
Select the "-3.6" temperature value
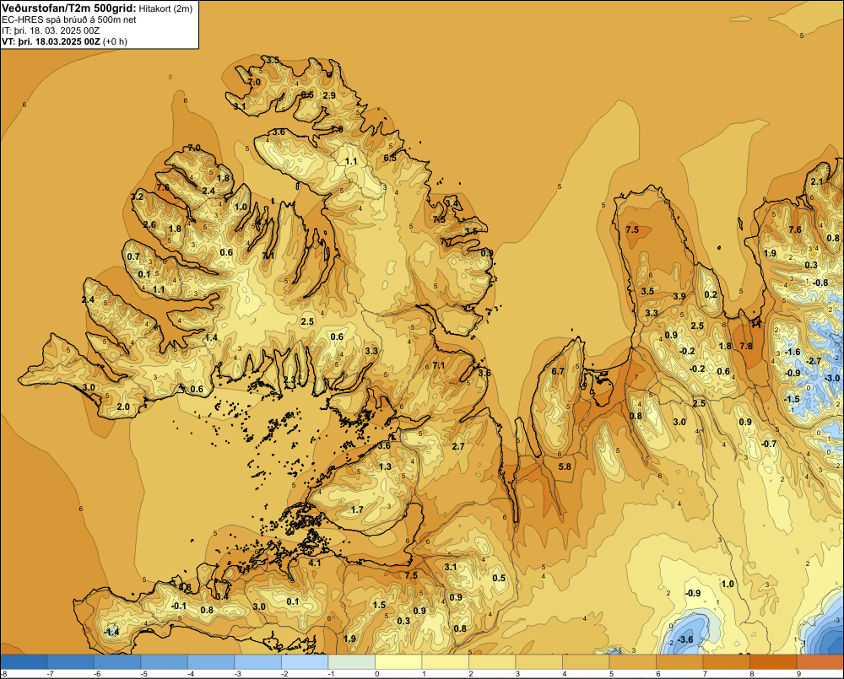coord(685,639)
